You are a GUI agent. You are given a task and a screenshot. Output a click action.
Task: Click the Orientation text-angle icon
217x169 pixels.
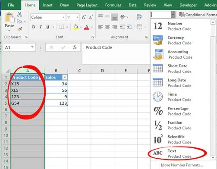(x=123, y=17)
